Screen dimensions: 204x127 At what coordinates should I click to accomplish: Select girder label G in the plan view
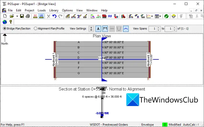tap(79, 73)
